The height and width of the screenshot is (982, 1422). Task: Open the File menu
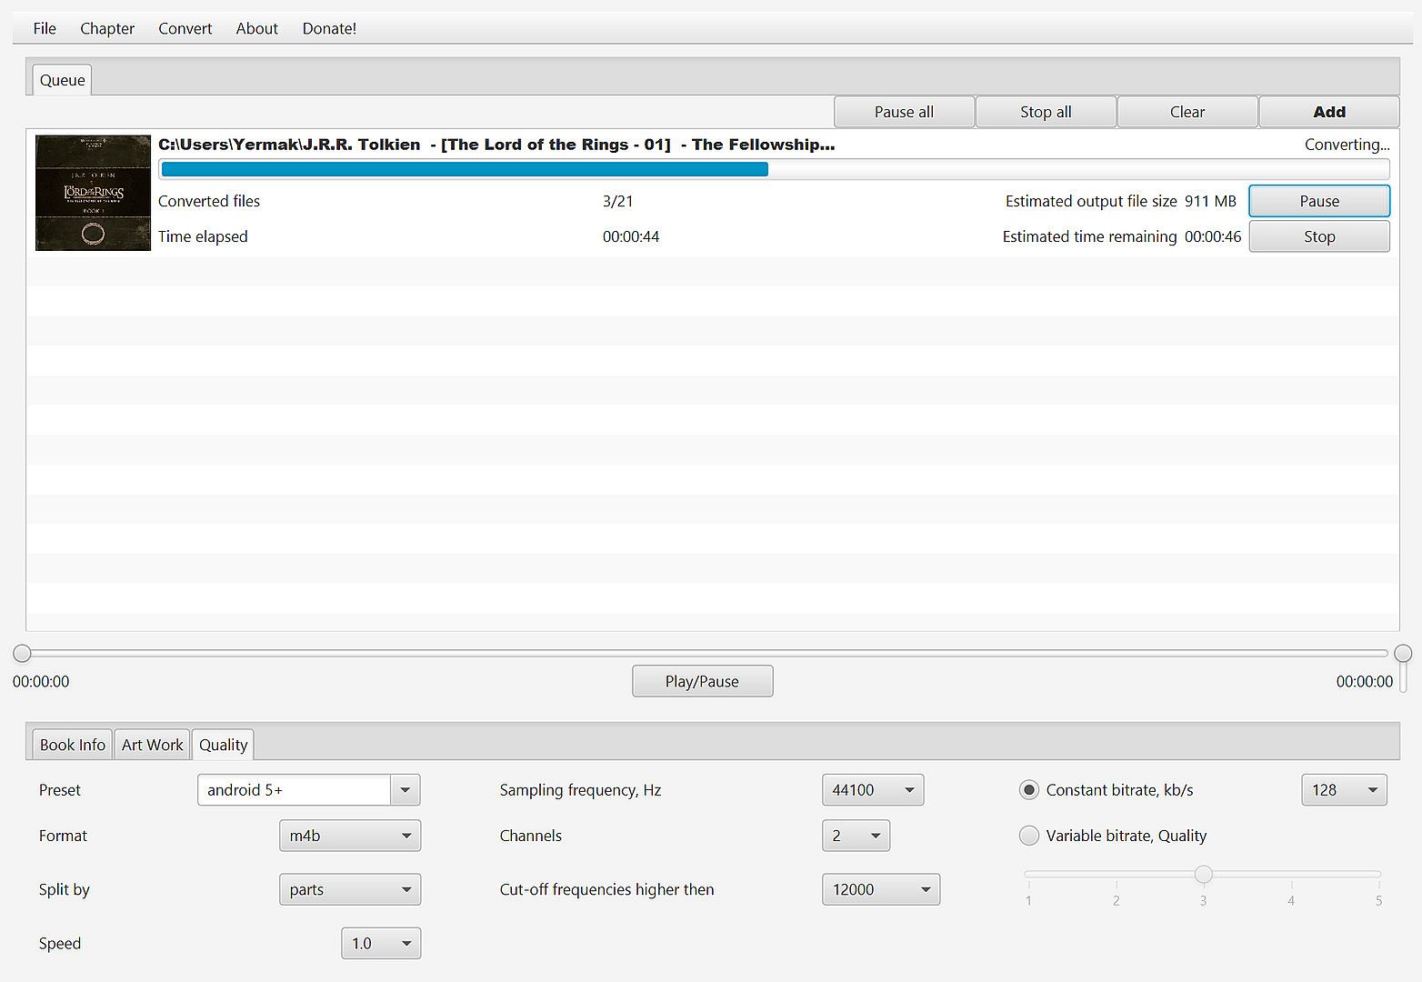(x=45, y=28)
